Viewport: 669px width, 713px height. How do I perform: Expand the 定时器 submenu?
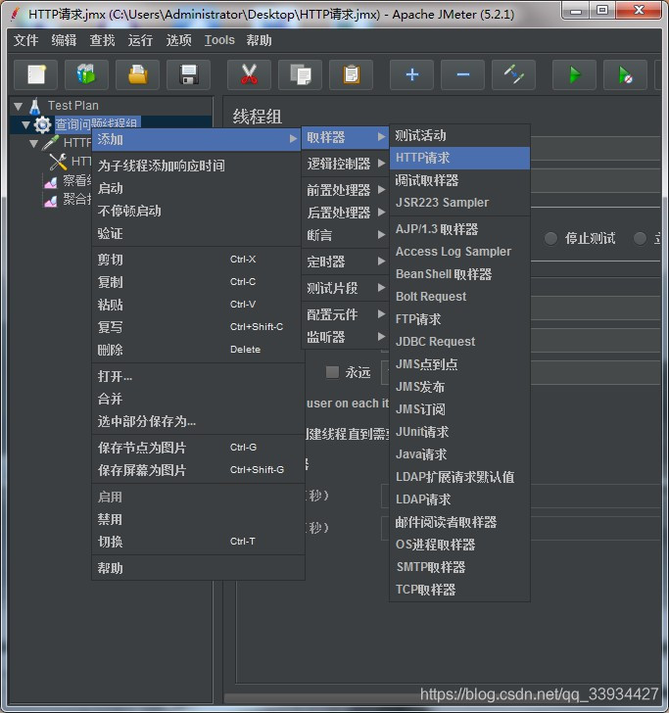click(345, 261)
